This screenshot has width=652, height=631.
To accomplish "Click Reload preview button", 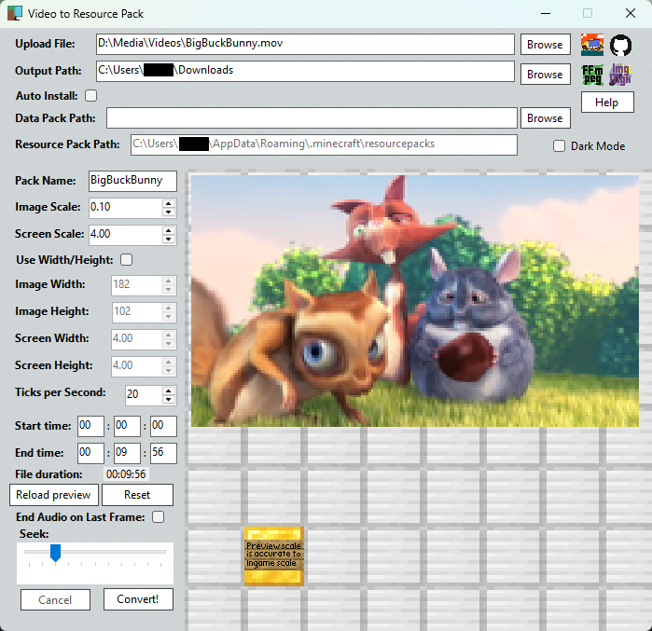I will pos(54,495).
